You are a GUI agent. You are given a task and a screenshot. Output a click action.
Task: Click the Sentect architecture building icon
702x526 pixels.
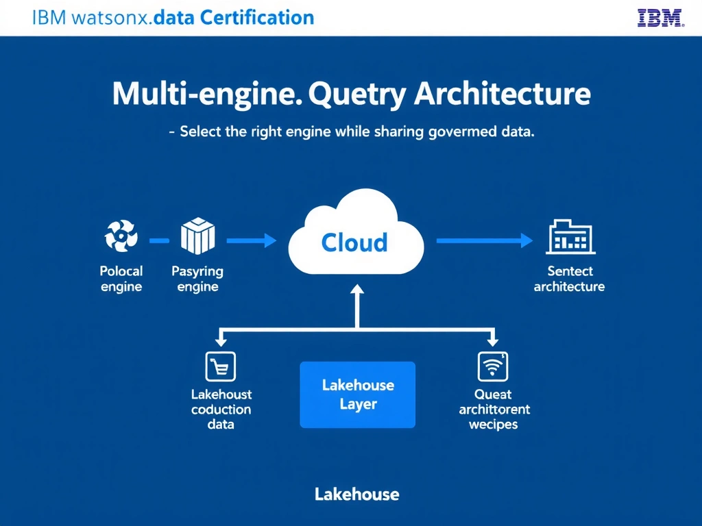(570, 236)
